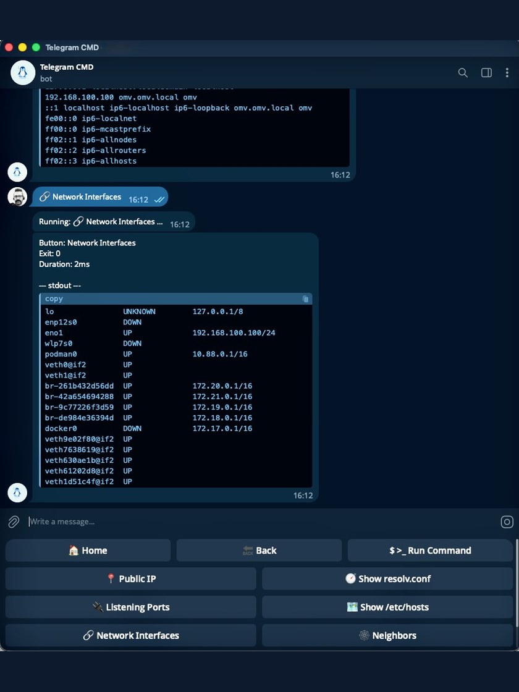Viewport: 519px width, 692px height.
Task: Click the wlp7s0 interface row
Action: tap(93, 344)
